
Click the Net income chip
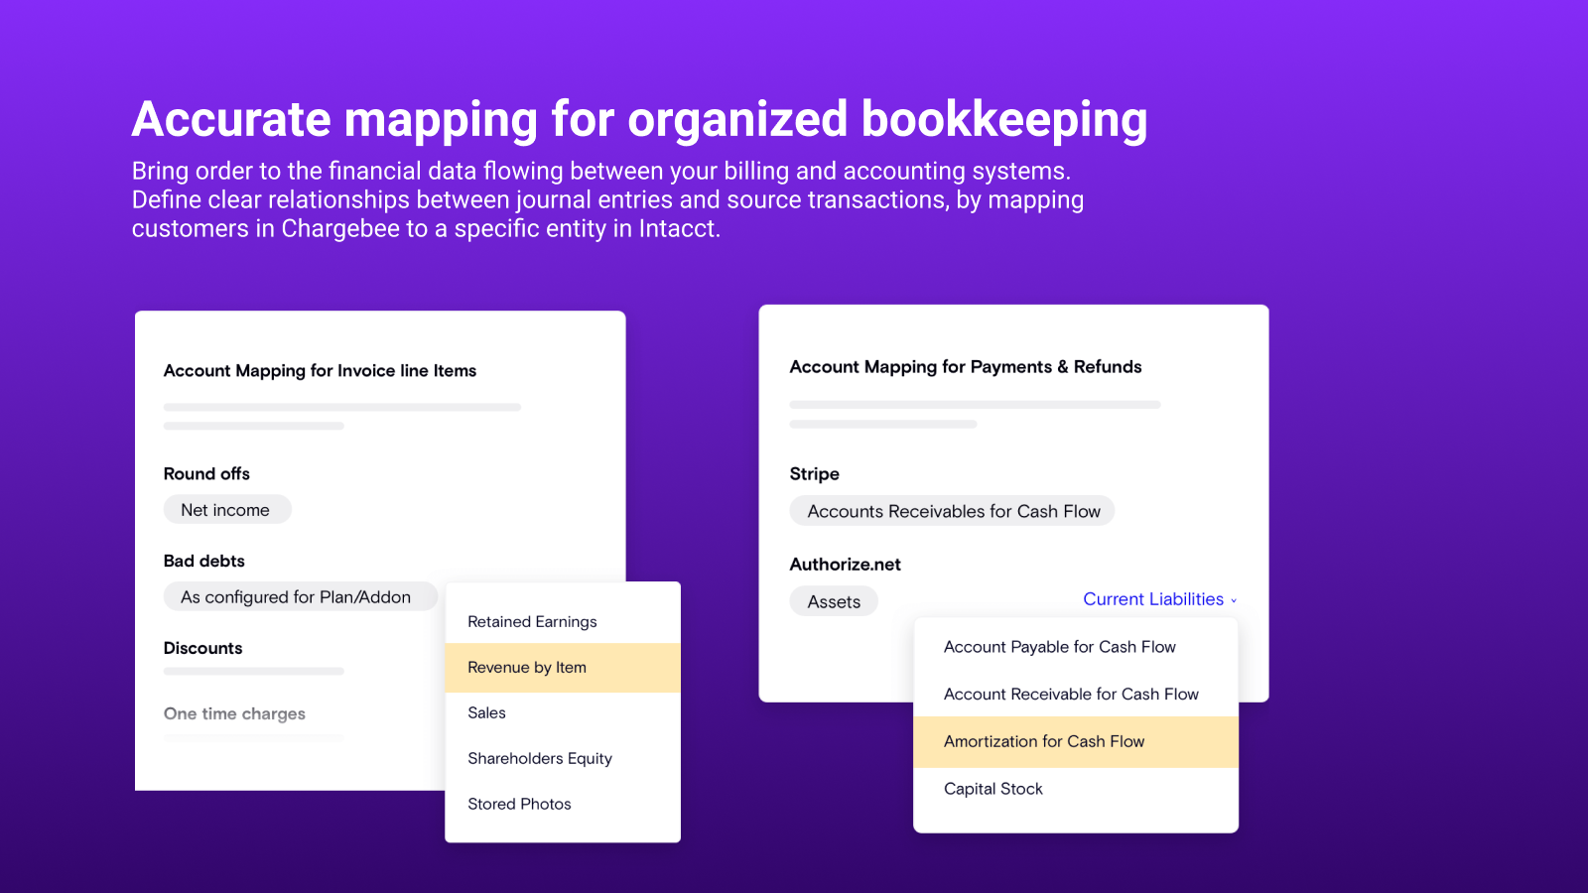coord(226,510)
